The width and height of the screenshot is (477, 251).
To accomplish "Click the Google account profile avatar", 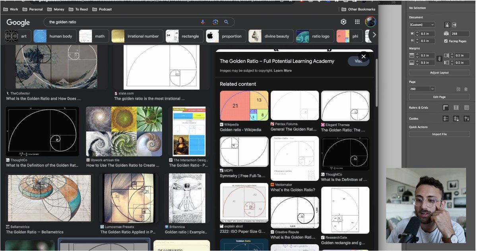I will click(x=370, y=22).
